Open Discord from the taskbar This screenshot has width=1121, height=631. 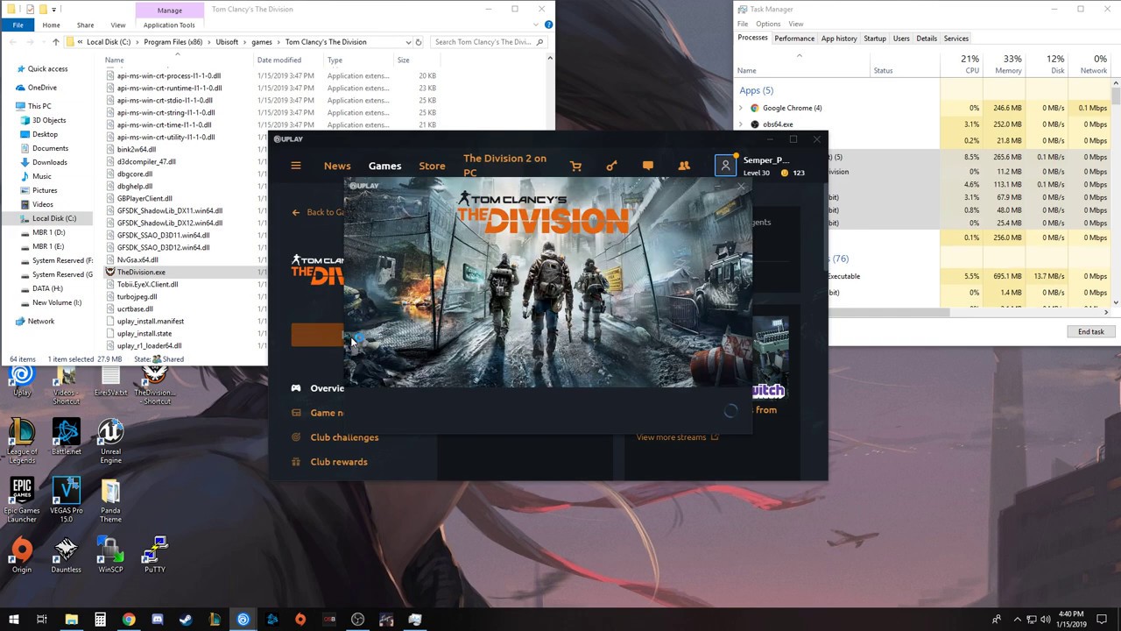[158, 620]
